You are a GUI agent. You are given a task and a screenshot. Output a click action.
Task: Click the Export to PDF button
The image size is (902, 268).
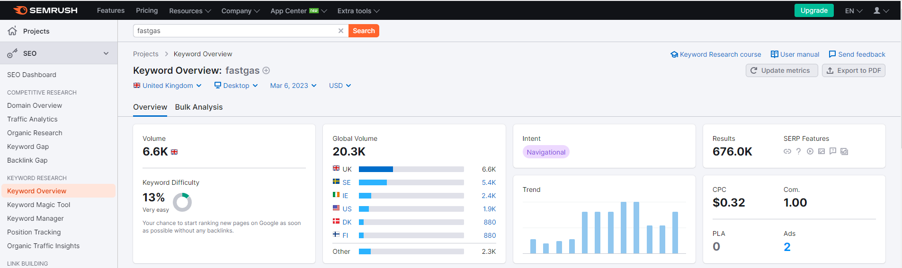pyautogui.click(x=854, y=70)
